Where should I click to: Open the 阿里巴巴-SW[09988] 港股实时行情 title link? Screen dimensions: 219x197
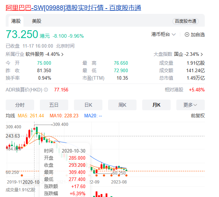(73, 8)
